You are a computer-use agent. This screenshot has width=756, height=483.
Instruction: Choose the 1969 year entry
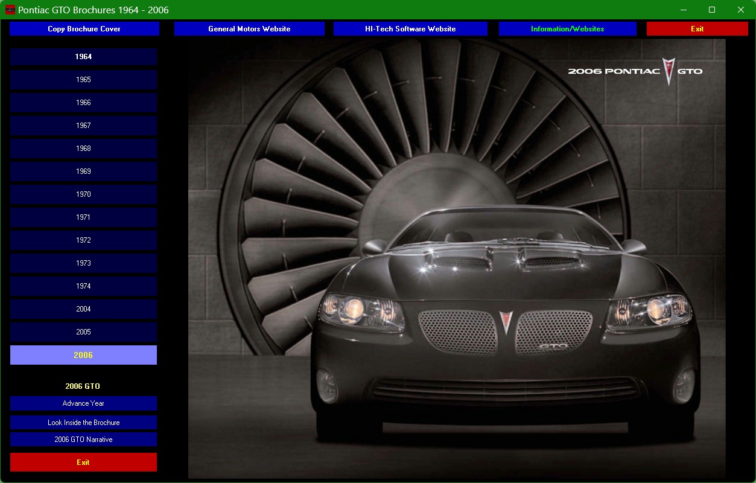click(83, 171)
